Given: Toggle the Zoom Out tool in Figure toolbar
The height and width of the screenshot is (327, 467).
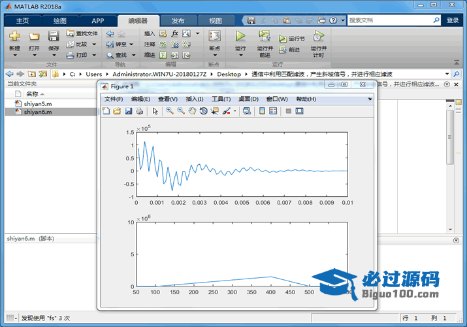Looking at the screenshot, I should (181, 111).
